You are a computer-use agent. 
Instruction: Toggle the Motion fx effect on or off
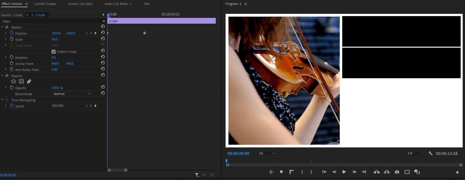pos(7,27)
